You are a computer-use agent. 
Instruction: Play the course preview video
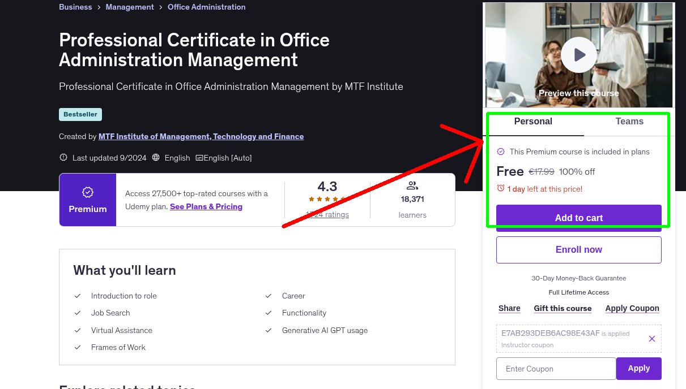(x=578, y=54)
